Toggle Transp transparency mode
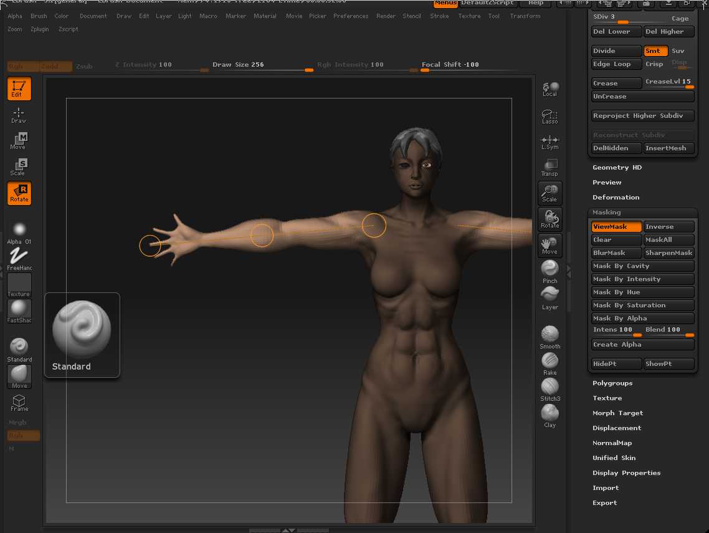The width and height of the screenshot is (709, 533). (x=550, y=167)
